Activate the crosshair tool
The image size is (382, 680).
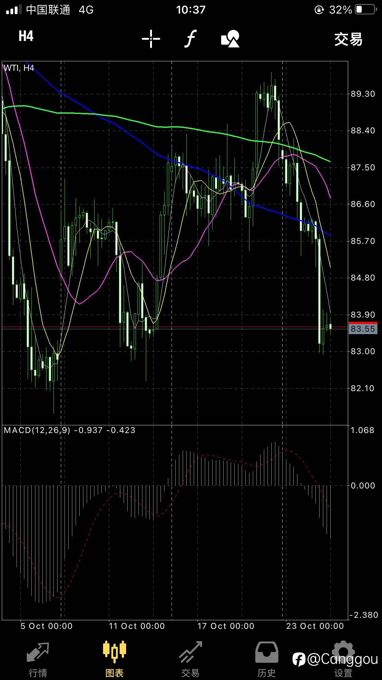coord(151,39)
